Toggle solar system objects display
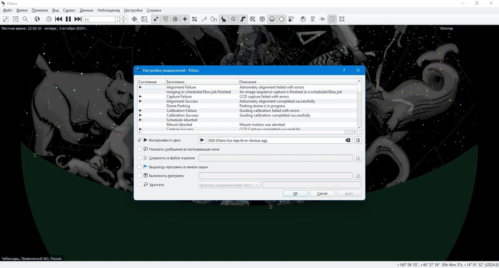The width and height of the screenshot is (499, 268). point(175,19)
